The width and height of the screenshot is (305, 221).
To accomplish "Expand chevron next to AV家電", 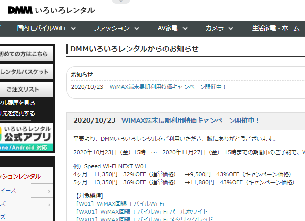I will tap(185, 29).
